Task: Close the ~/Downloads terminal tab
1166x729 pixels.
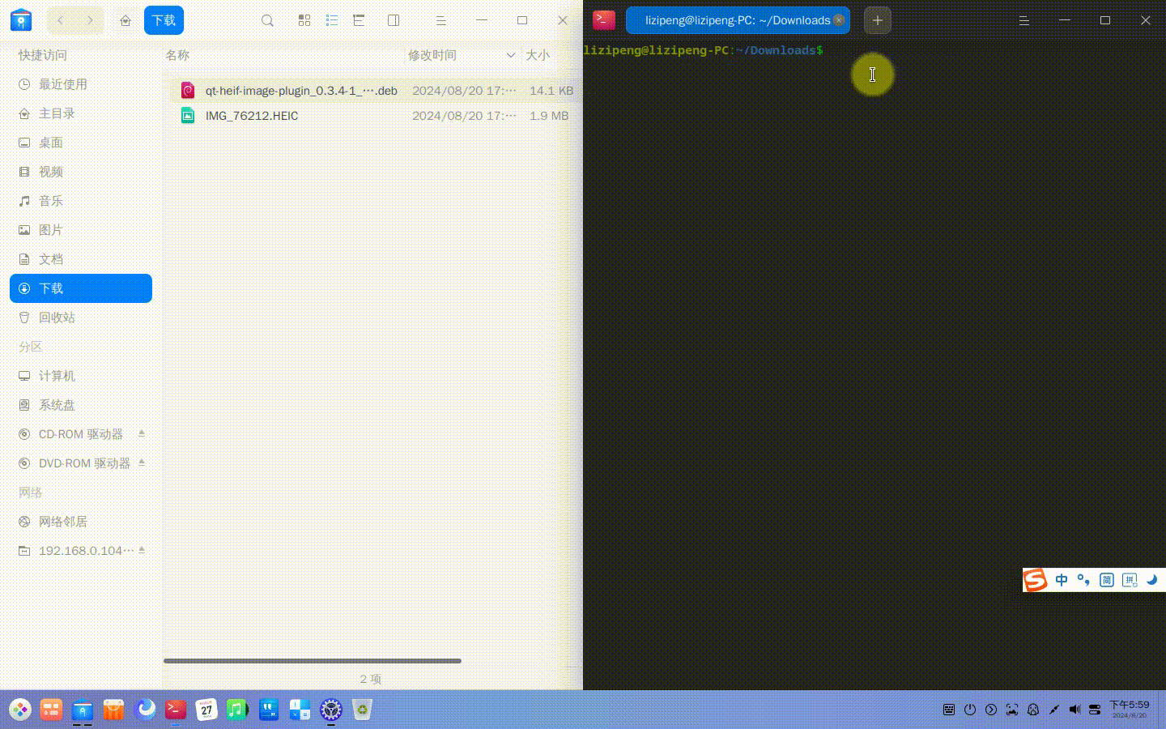Action: pyautogui.click(x=839, y=20)
